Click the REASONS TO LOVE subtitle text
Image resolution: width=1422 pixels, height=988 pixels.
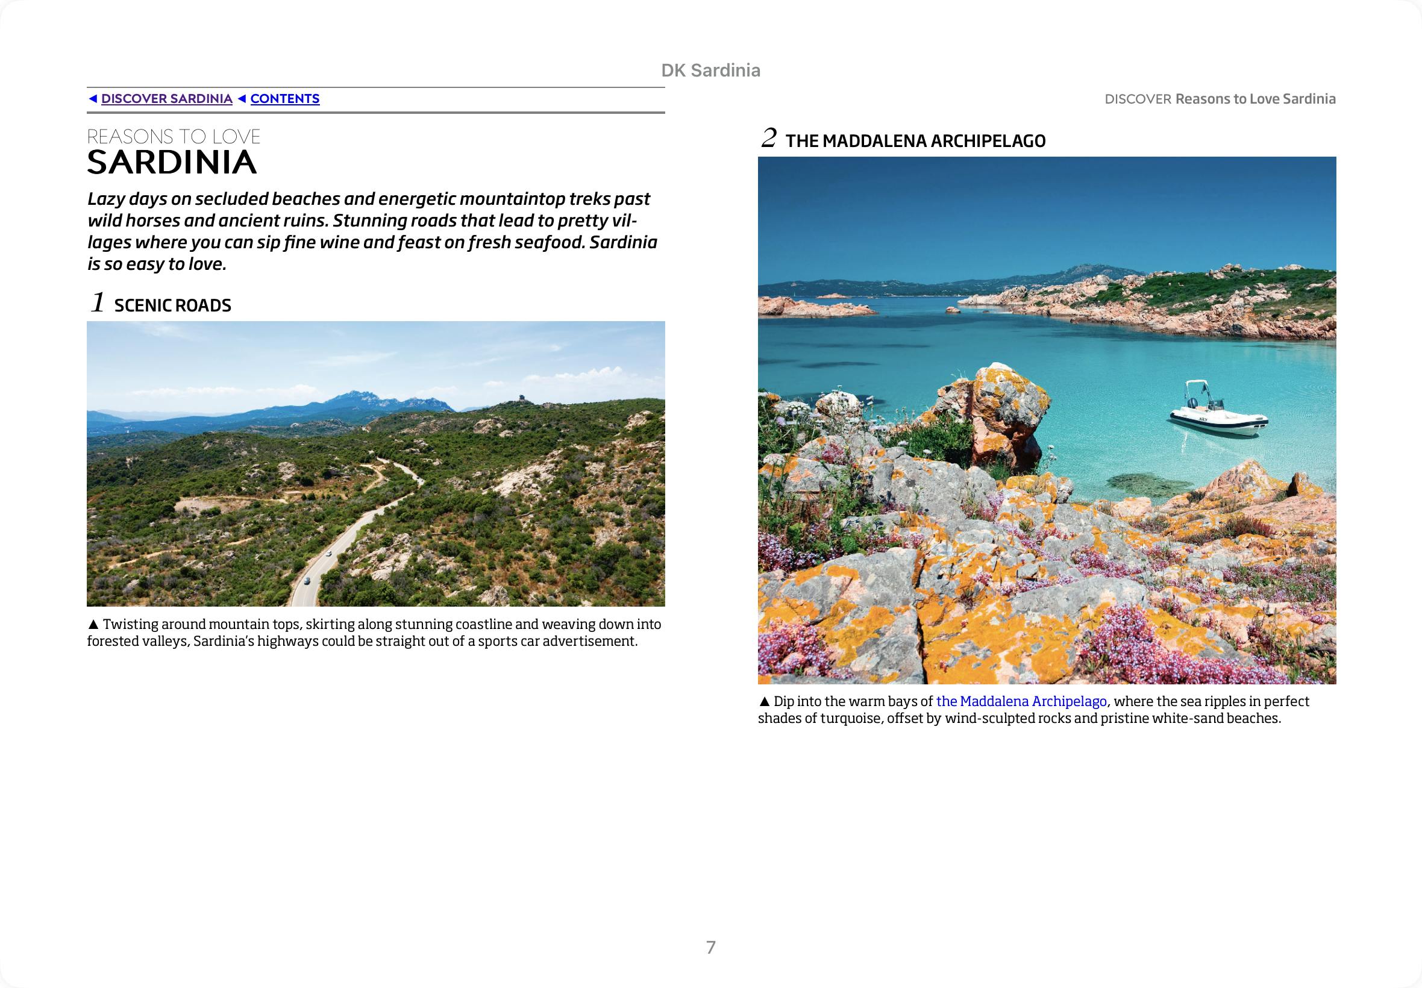point(174,137)
